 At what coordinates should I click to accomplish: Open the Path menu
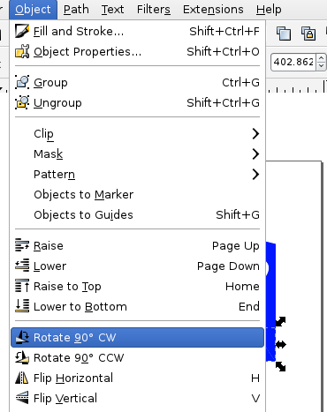76,10
